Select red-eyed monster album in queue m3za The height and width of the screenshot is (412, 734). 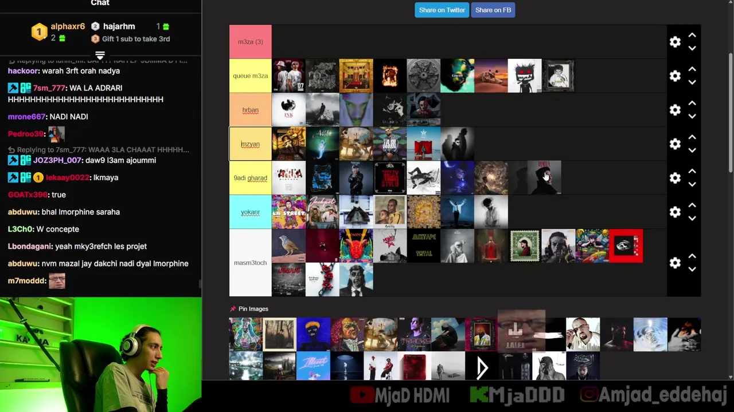[525, 76]
